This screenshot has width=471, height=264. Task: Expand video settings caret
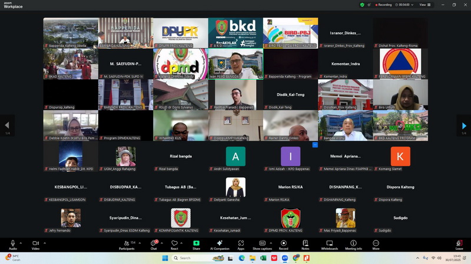coord(45,243)
